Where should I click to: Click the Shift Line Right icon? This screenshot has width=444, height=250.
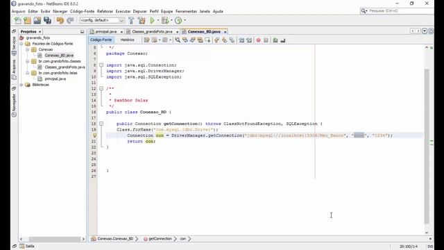[x=249, y=40]
